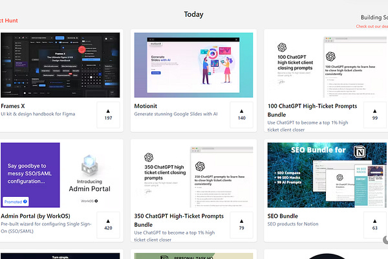Upvote Admin Portal by WorkOS

(x=108, y=225)
